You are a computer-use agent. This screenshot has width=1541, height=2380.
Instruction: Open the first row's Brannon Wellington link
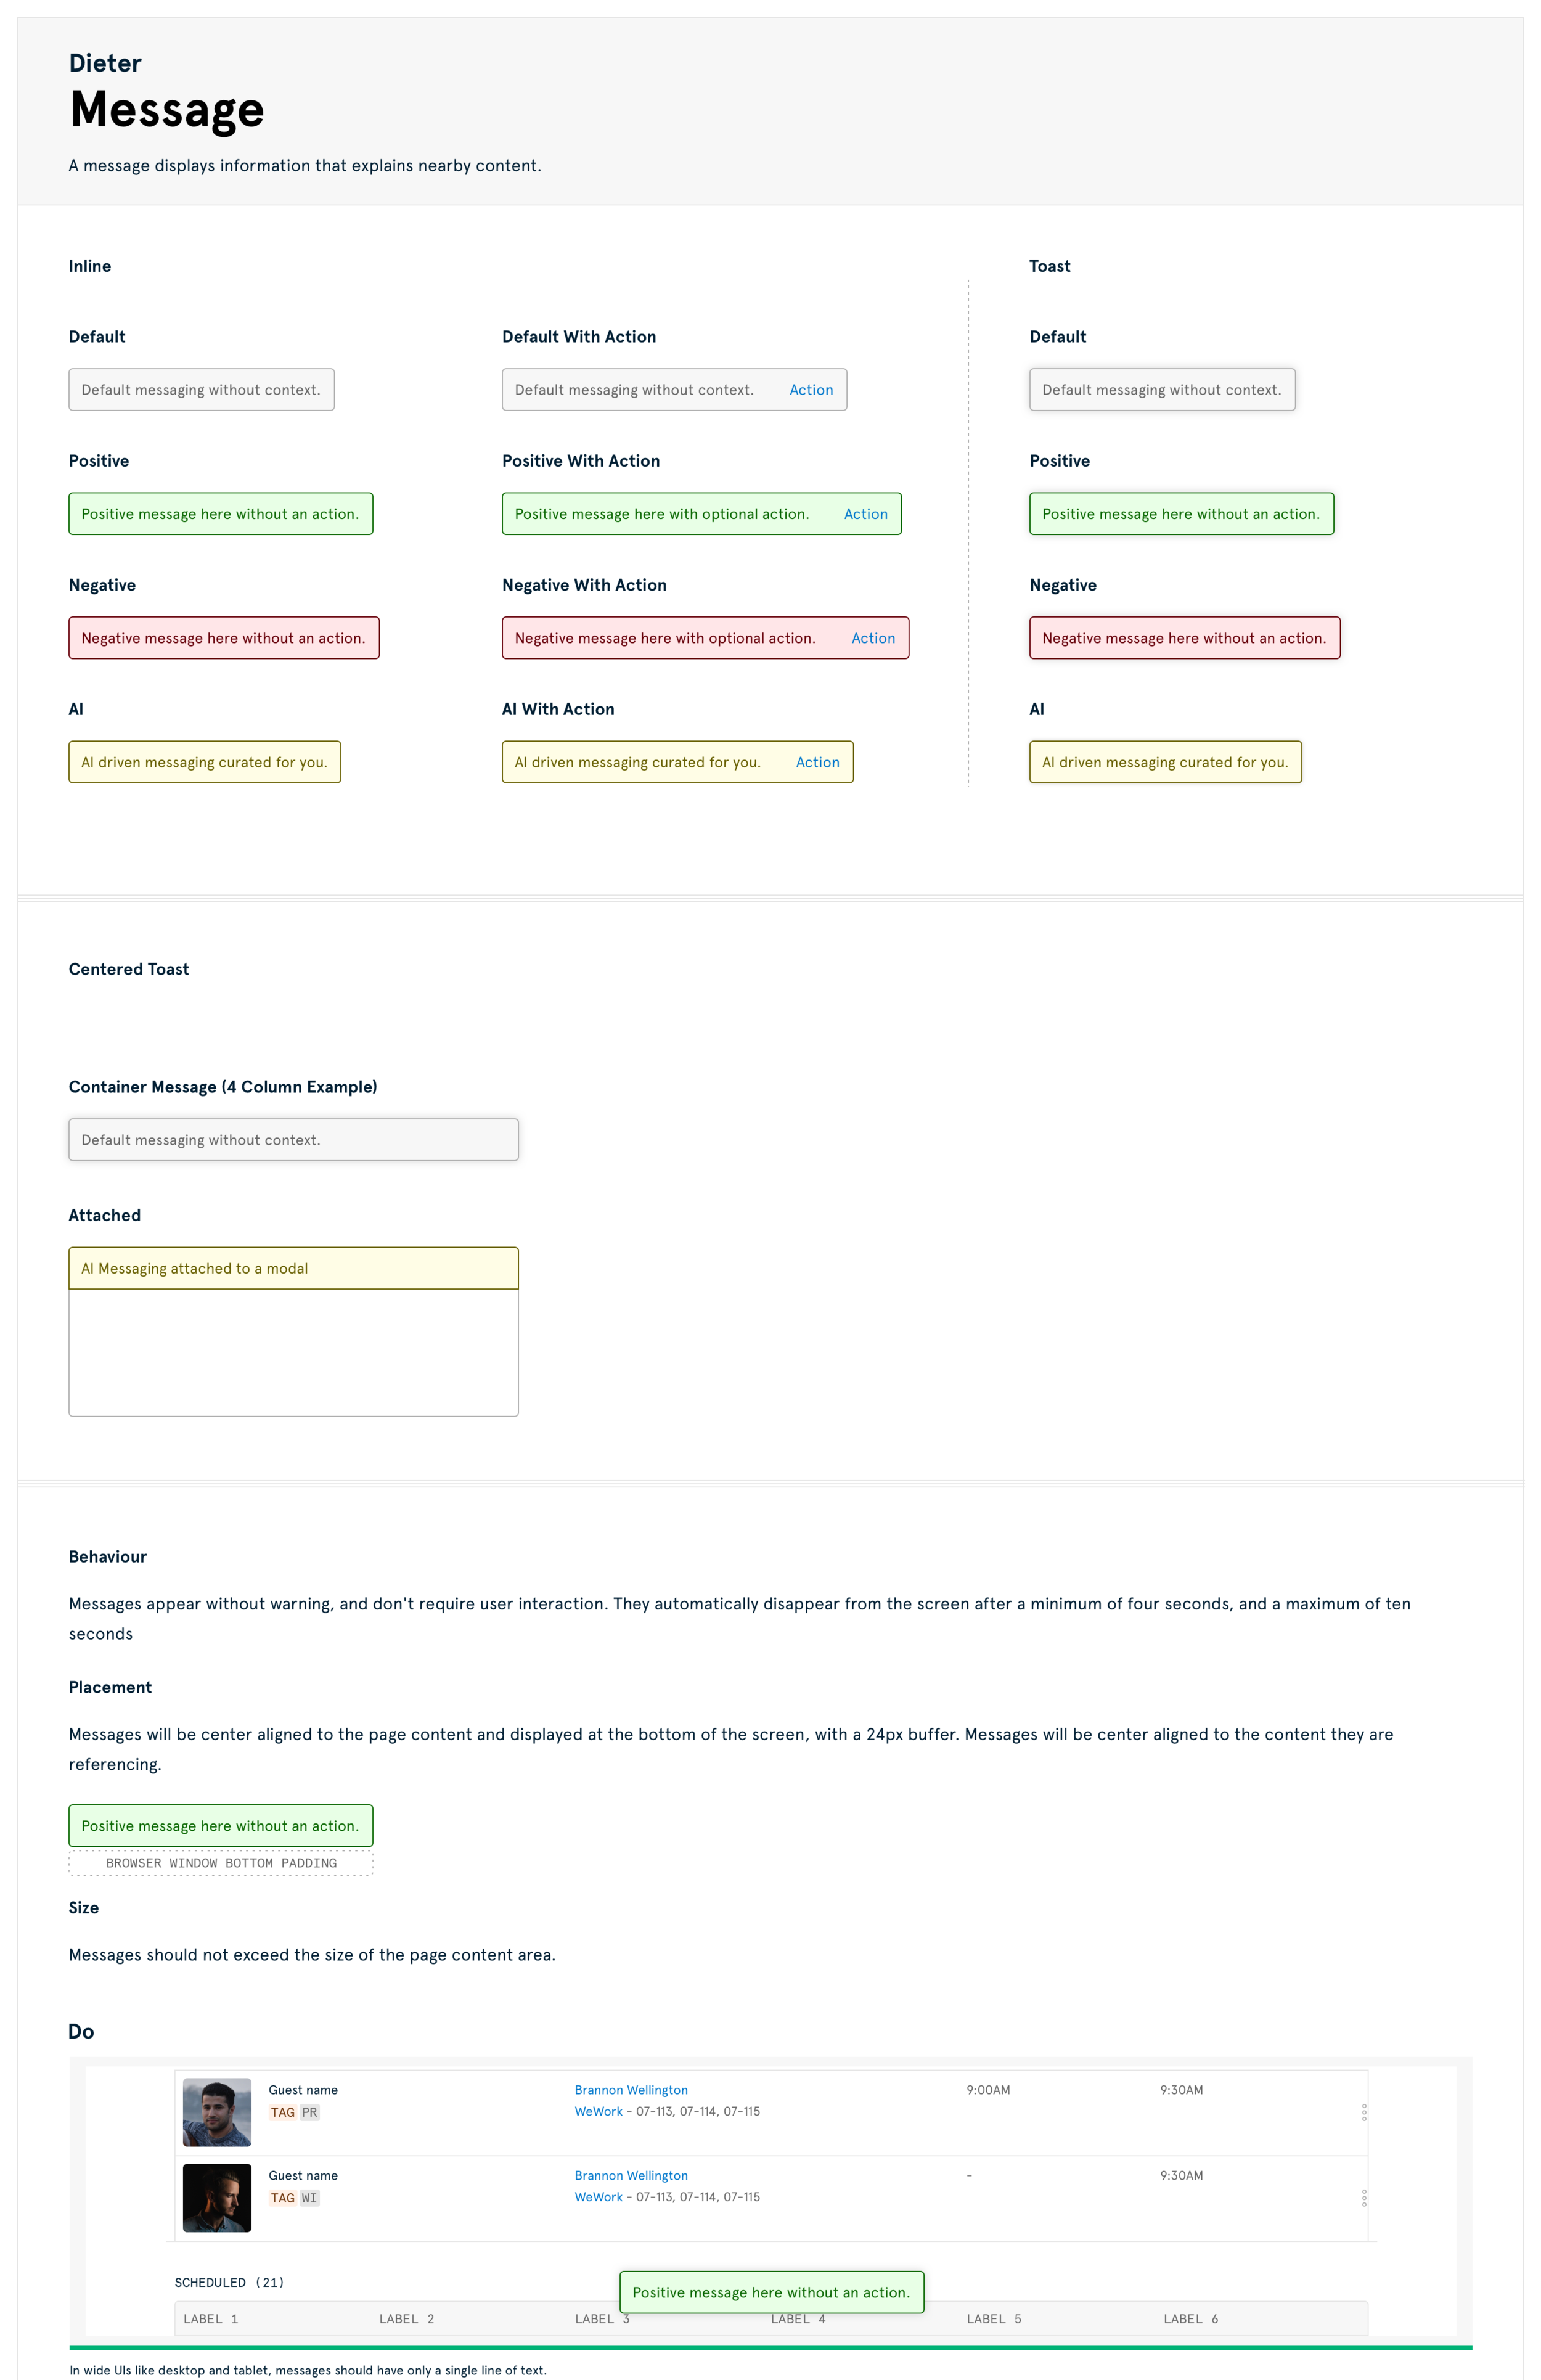pos(630,2090)
